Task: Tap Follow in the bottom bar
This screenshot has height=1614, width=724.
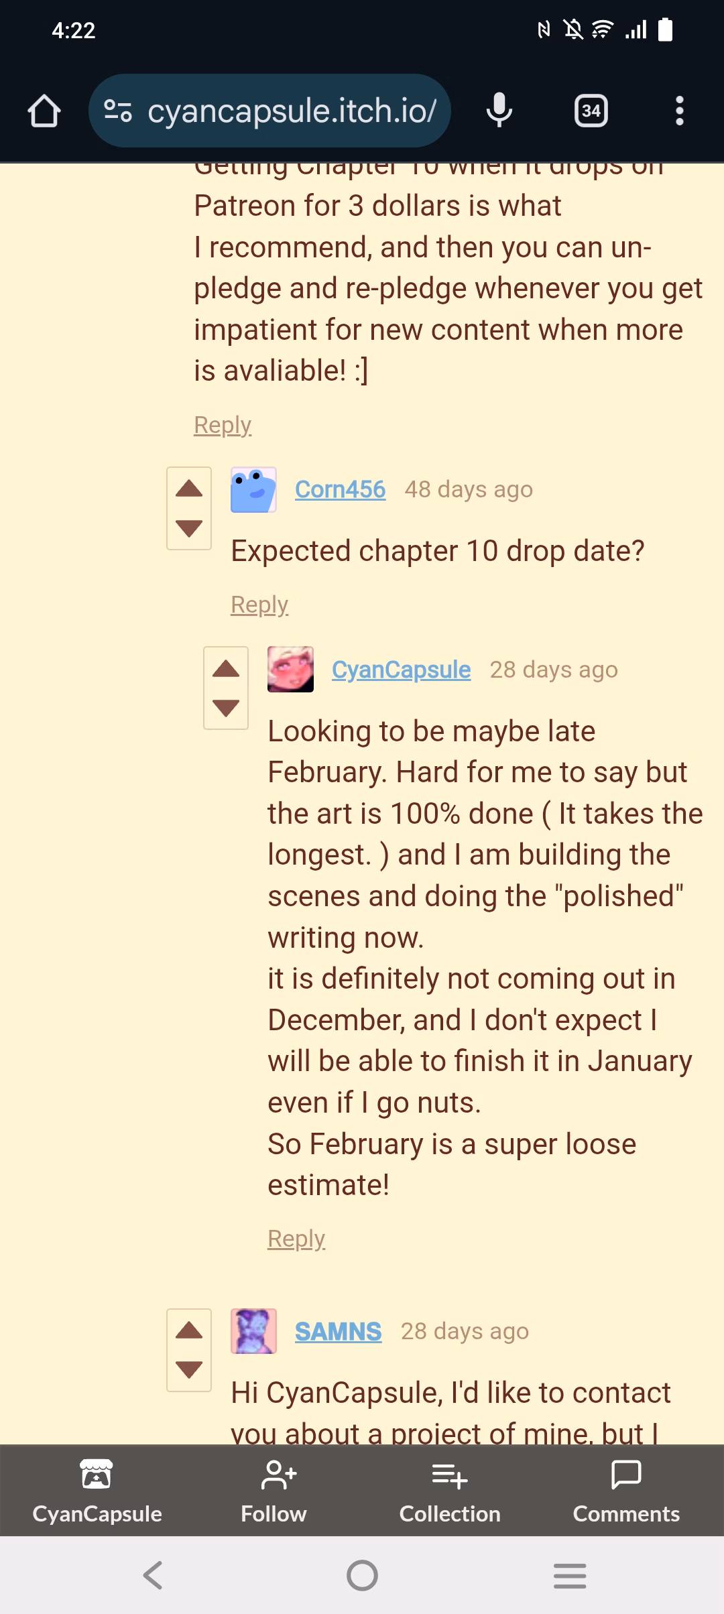Action: coord(274,1491)
